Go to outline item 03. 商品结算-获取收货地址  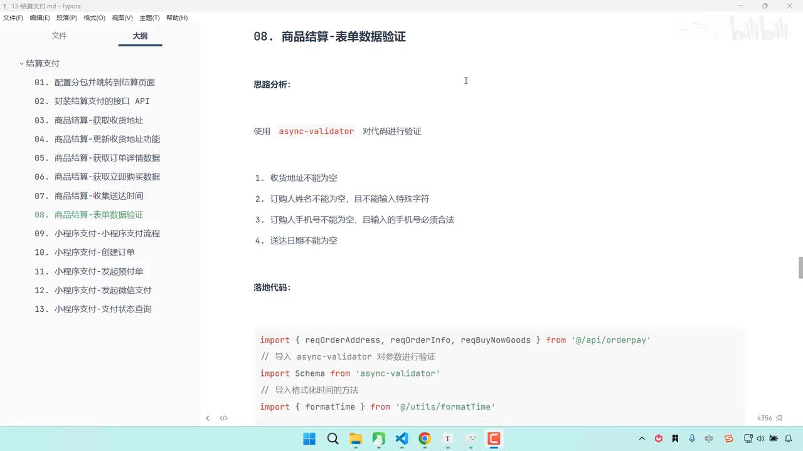pos(89,120)
